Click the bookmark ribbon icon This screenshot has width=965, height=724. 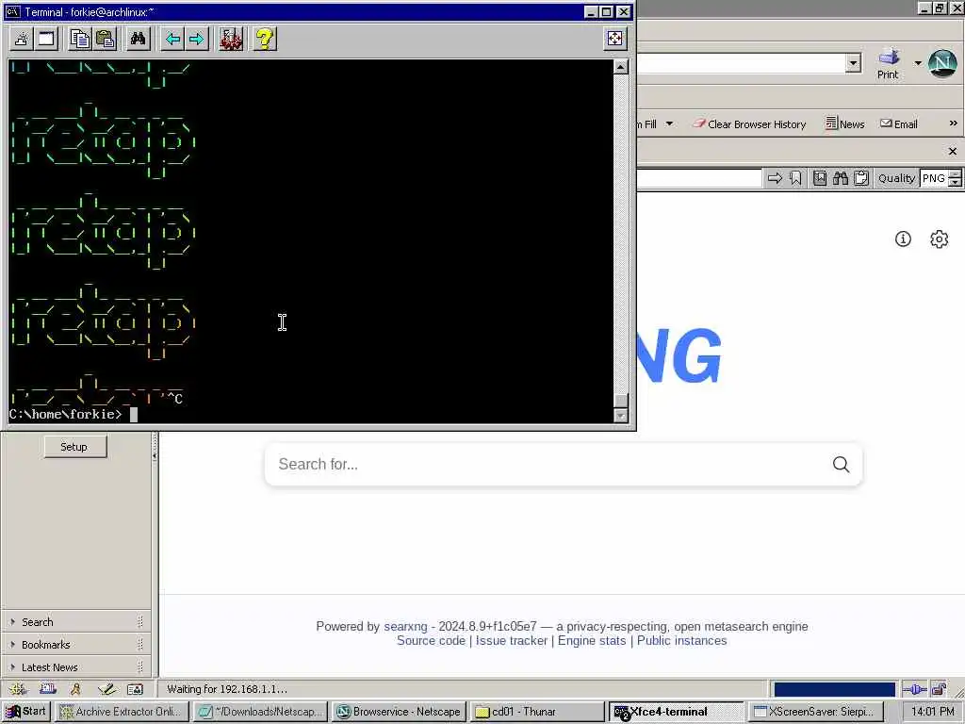[x=795, y=178]
